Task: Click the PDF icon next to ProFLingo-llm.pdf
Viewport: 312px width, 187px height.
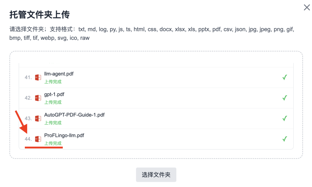Action: (38, 139)
